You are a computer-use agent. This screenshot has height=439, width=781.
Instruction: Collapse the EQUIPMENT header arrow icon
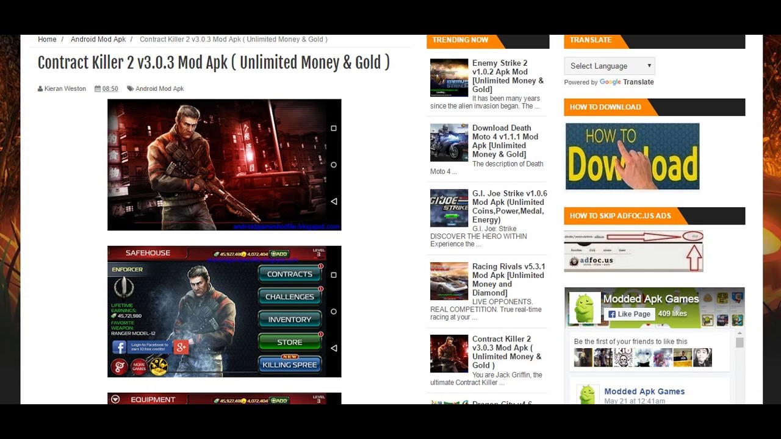(x=115, y=399)
